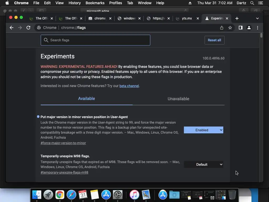Select the Available tab
The image size is (269, 202).
tap(86, 99)
